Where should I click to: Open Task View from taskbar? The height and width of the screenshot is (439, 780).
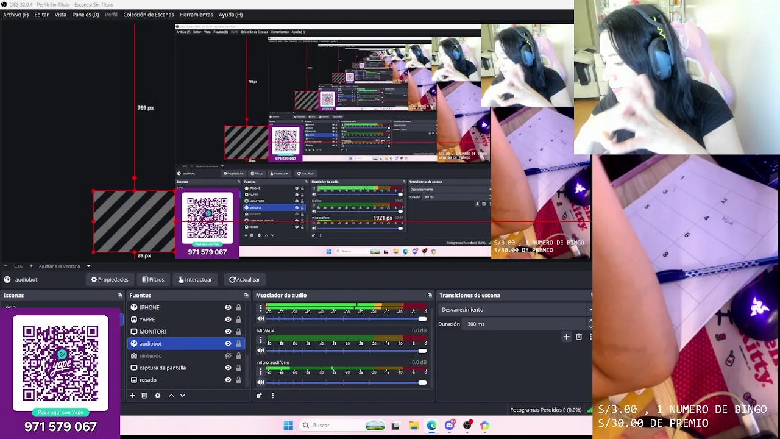(x=395, y=426)
